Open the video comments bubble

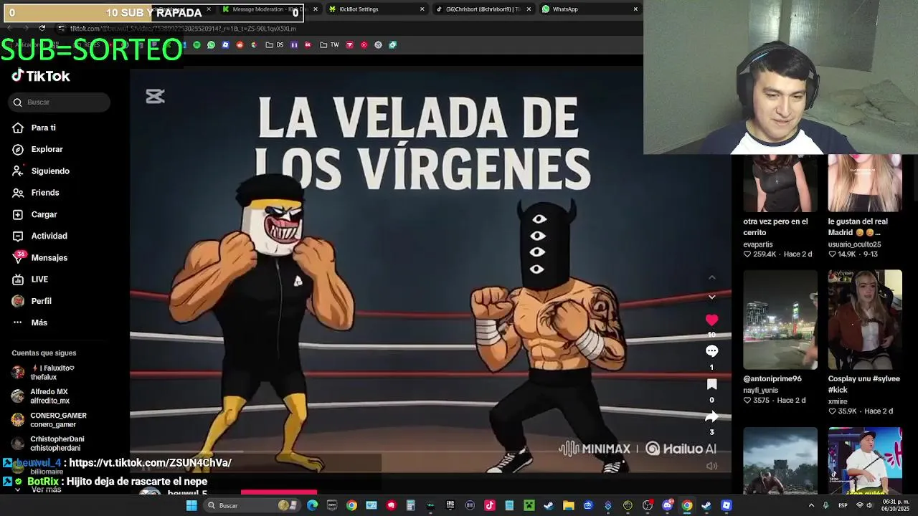[711, 350]
